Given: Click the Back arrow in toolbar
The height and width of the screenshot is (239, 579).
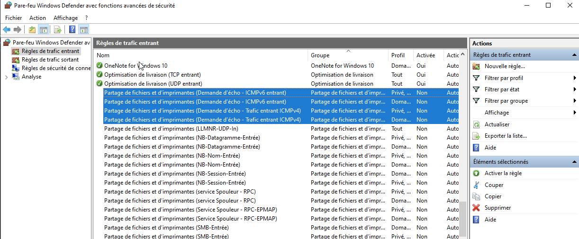Looking at the screenshot, I should (7, 30).
